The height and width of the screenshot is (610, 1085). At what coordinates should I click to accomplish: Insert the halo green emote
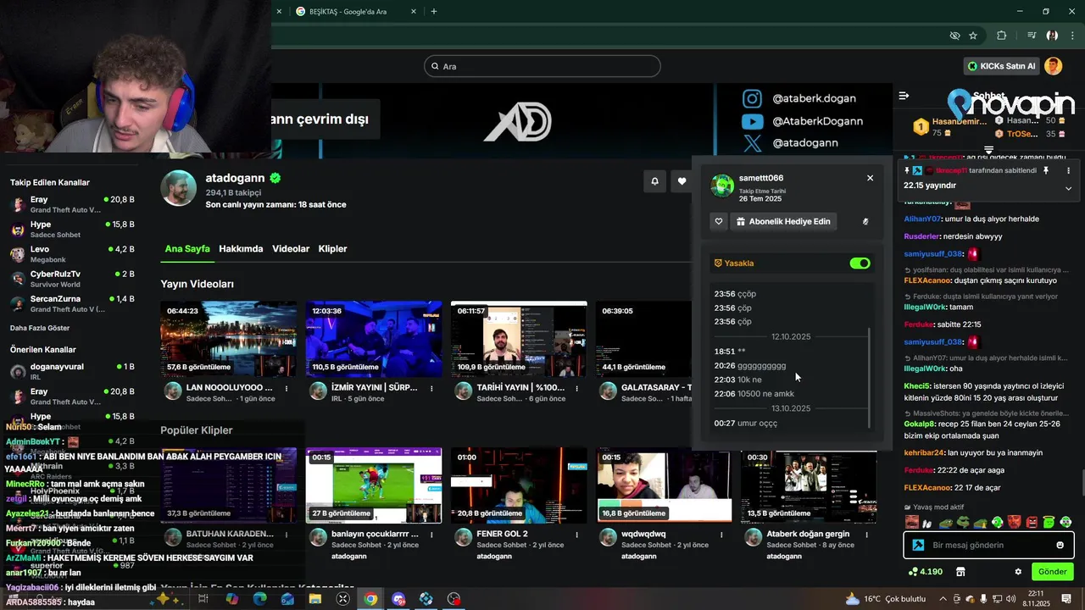coord(1049,523)
